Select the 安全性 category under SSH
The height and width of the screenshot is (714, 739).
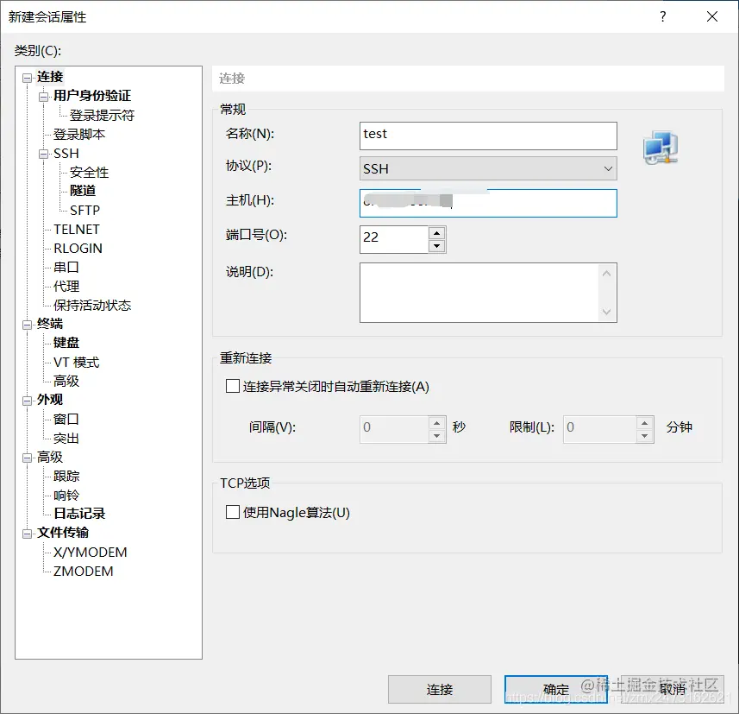(88, 172)
